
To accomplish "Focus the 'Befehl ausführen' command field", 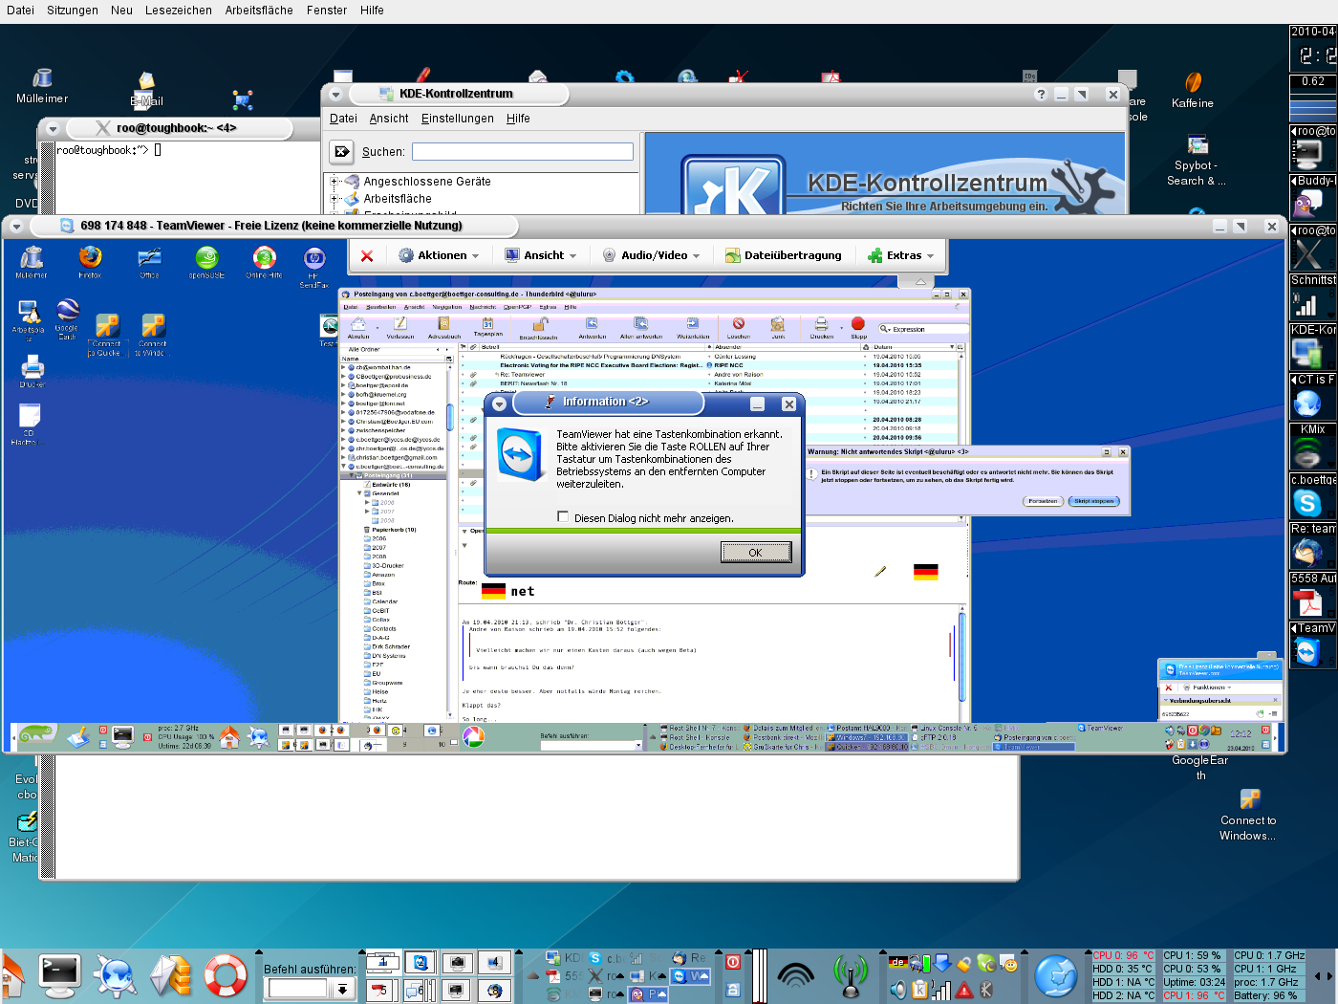I will pos(297,989).
